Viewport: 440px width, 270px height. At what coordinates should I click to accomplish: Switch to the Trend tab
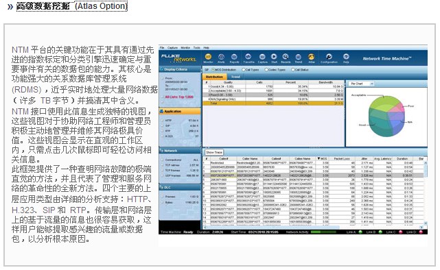(235, 77)
